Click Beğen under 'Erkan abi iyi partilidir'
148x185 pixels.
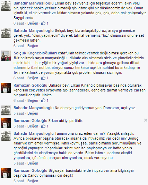click(x=33, y=126)
